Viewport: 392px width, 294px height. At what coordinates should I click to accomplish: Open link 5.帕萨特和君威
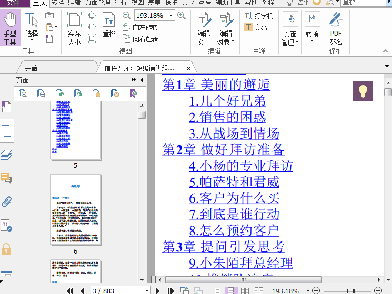click(x=234, y=182)
